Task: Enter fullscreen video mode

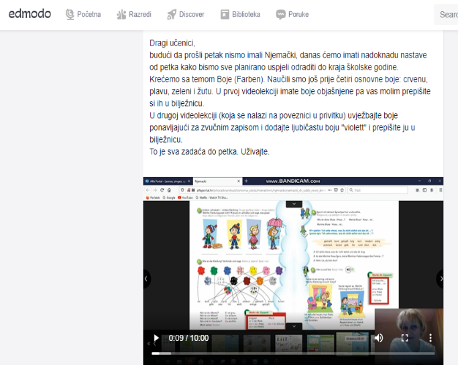Action: pyautogui.click(x=405, y=338)
